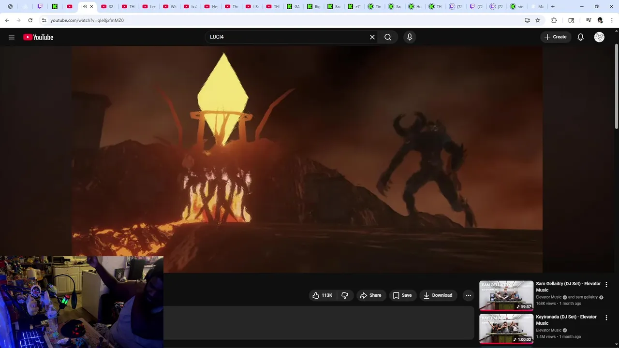Screen dimensions: 619x348
Task: Open the Chrome profile avatar
Action: (600, 20)
